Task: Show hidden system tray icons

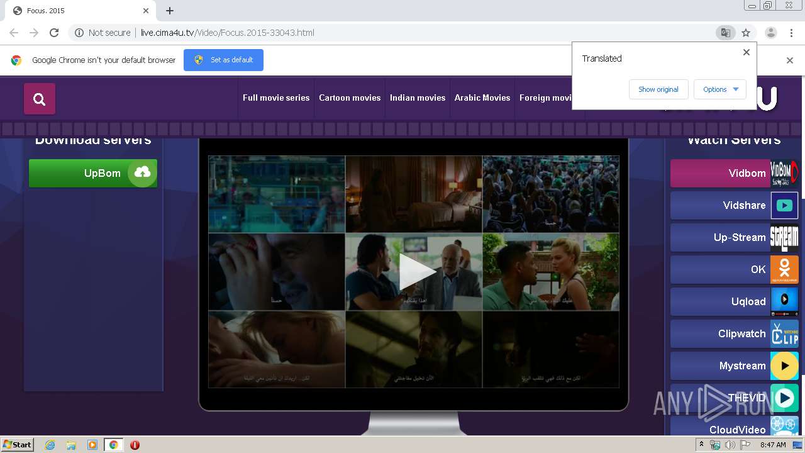Action: [702, 445]
